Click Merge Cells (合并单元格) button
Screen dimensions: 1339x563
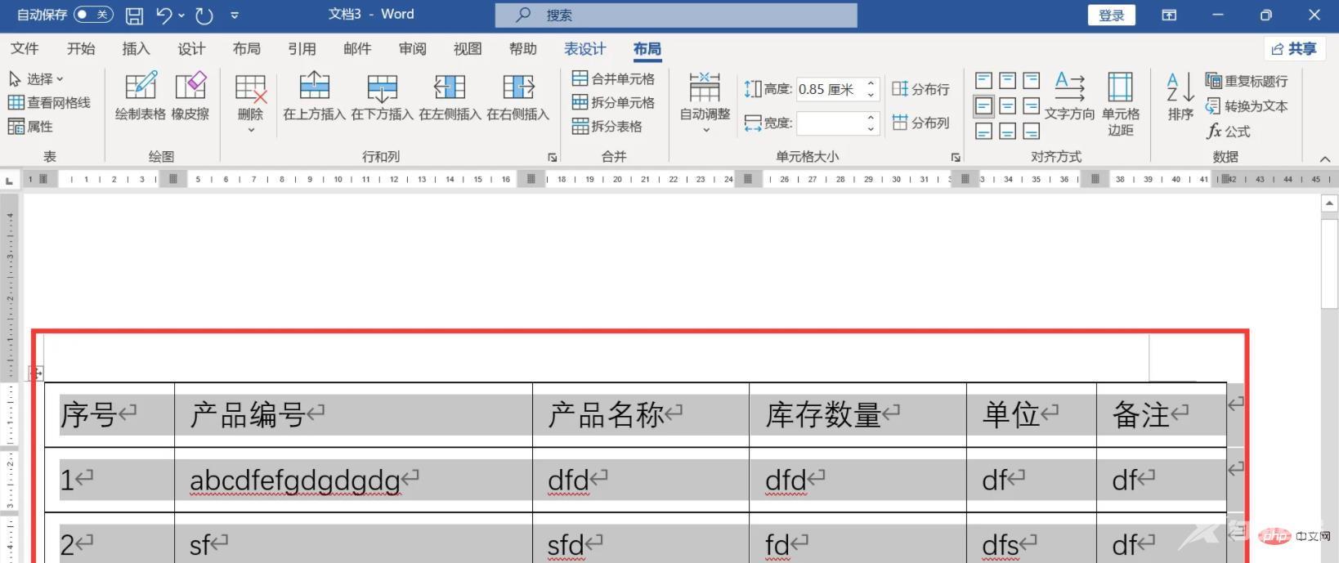tap(613, 78)
